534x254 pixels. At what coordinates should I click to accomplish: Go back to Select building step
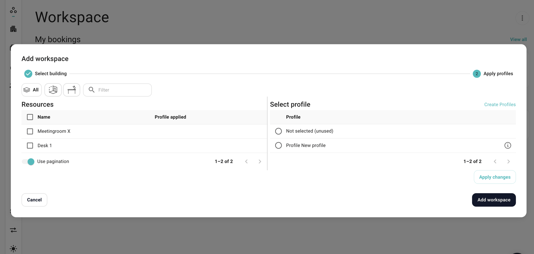click(x=46, y=74)
